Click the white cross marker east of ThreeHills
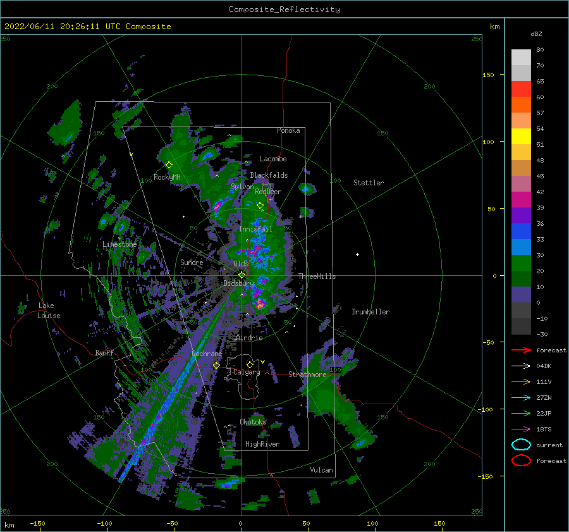Screen dimensions: 569x532 pyautogui.click(x=357, y=254)
